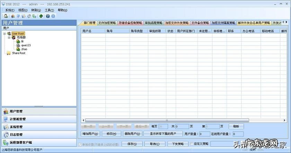Click the 增加用户(A) button

click(x=90, y=134)
